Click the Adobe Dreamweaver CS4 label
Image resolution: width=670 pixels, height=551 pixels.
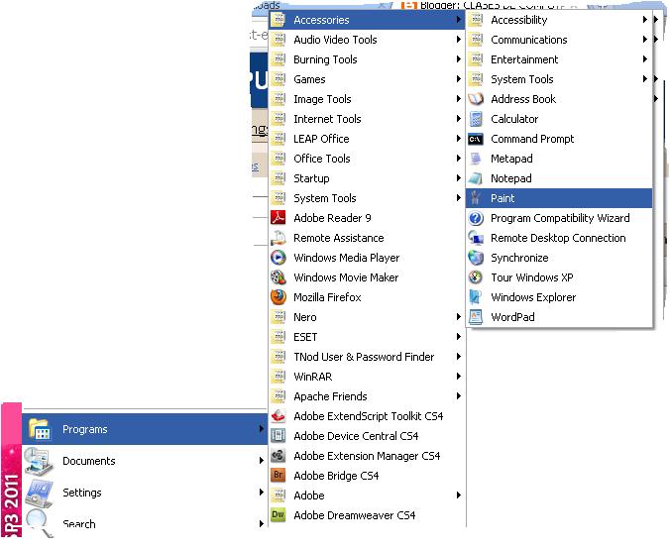354,515
